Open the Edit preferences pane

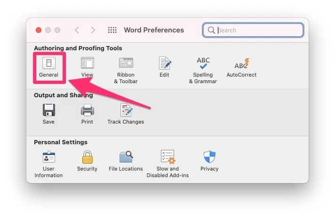click(164, 67)
